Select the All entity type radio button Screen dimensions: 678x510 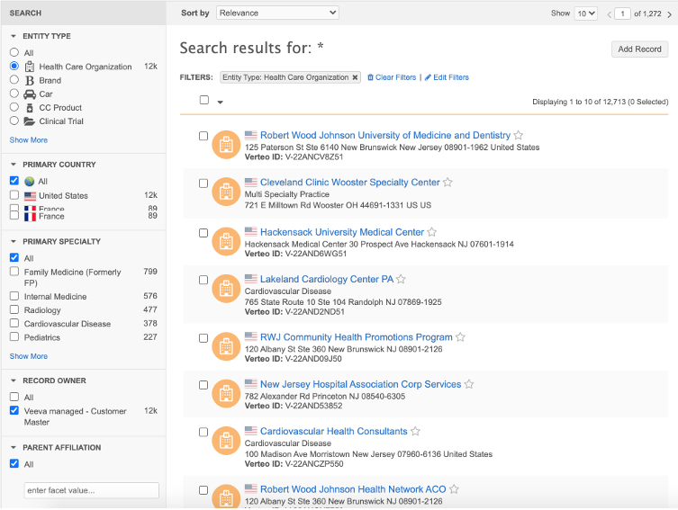[x=14, y=52]
